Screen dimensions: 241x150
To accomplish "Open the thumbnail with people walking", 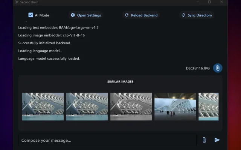I will pyautogui.click(x=175, y=106).
